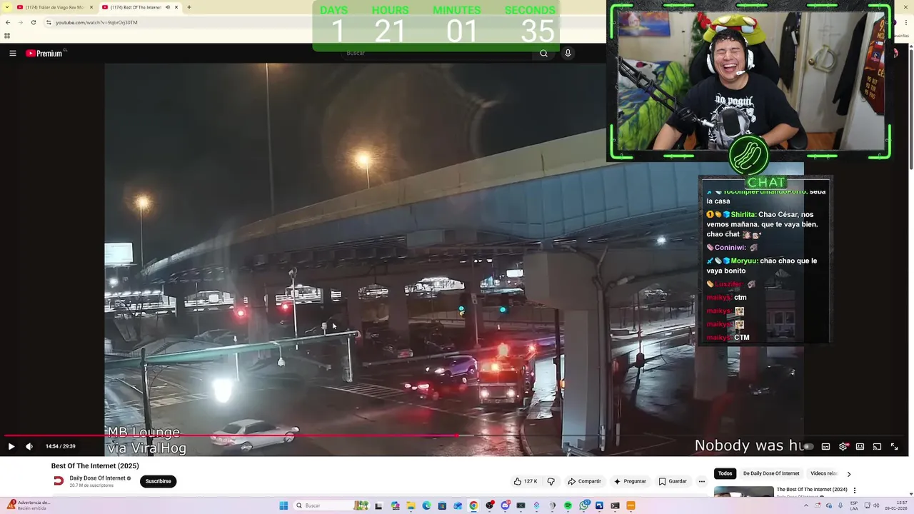Screen dimensions: 914x514
Task: Mute the video with speaker icon
Action: (29, 446)
